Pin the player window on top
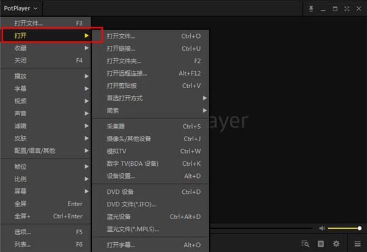This screenshot has width=367, height=252. click(311, 9)
